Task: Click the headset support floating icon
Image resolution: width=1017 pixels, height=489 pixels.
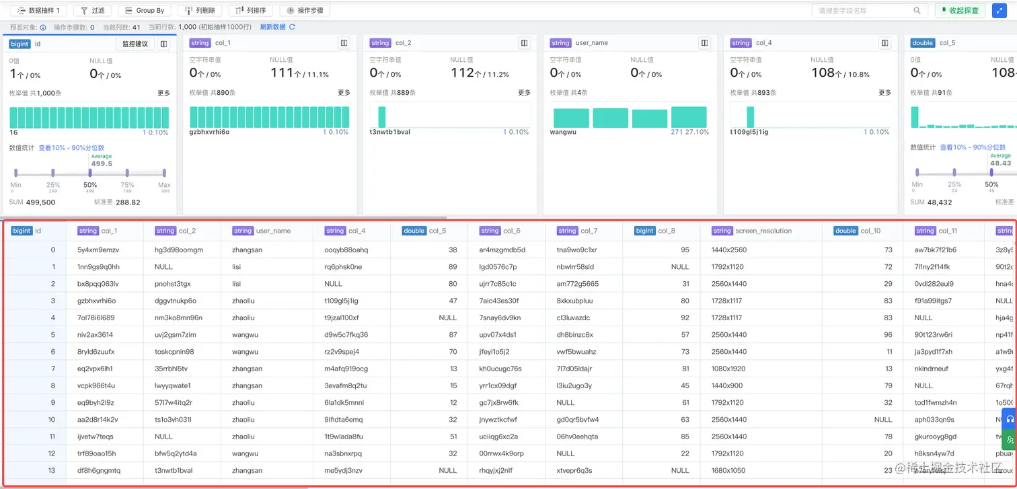Action: click(1010, 419)
